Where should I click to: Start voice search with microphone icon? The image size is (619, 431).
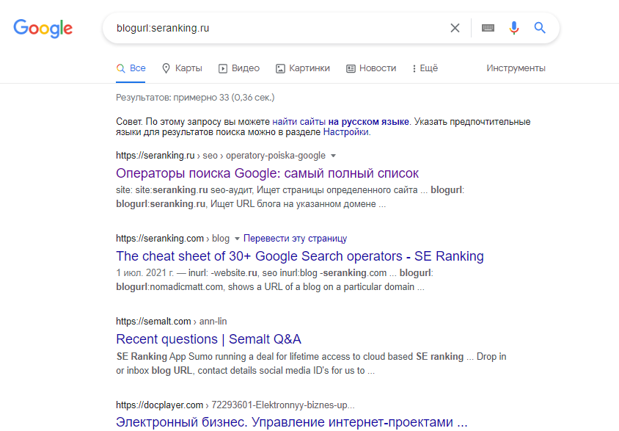513,28
